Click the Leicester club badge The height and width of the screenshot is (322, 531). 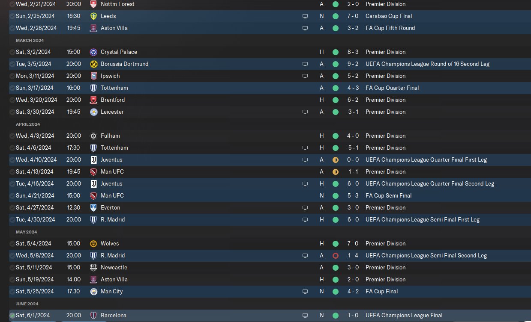tap(93, 112)
